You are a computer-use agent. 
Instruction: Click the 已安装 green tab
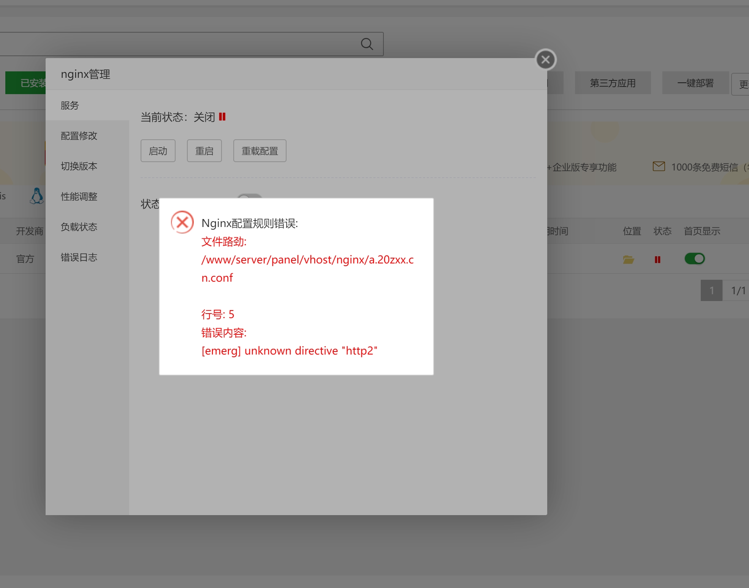click(25, 83)
